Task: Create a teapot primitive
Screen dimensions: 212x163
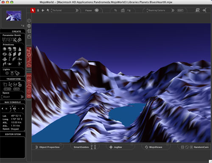Action: [9, 64]
